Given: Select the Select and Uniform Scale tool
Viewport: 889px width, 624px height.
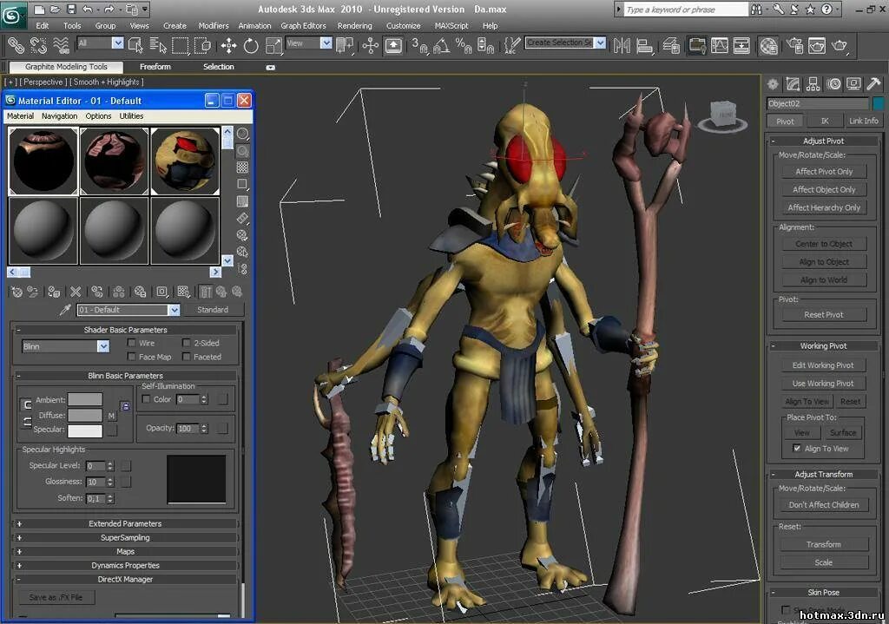Looking at the screenshot, I should point(273,46).
